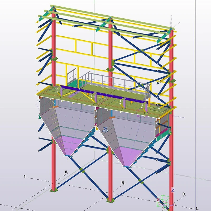Select grid line label Б
The width and height of the screenshot is (211, 211).
[x=123, y=183]
